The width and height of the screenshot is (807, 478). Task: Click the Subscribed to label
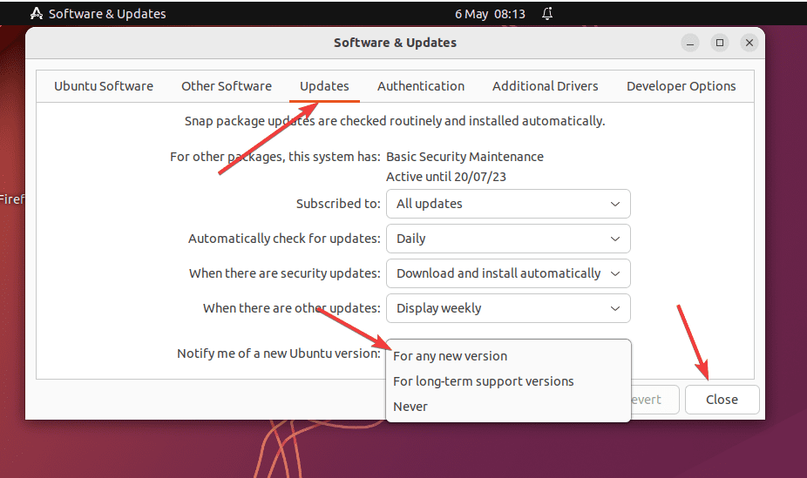(x=338, y=204)
